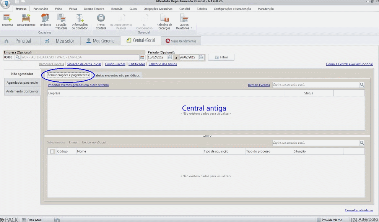The image size is (379, 222).
Task: Click the Filtrar button
Action: click(x=221, y=57)
